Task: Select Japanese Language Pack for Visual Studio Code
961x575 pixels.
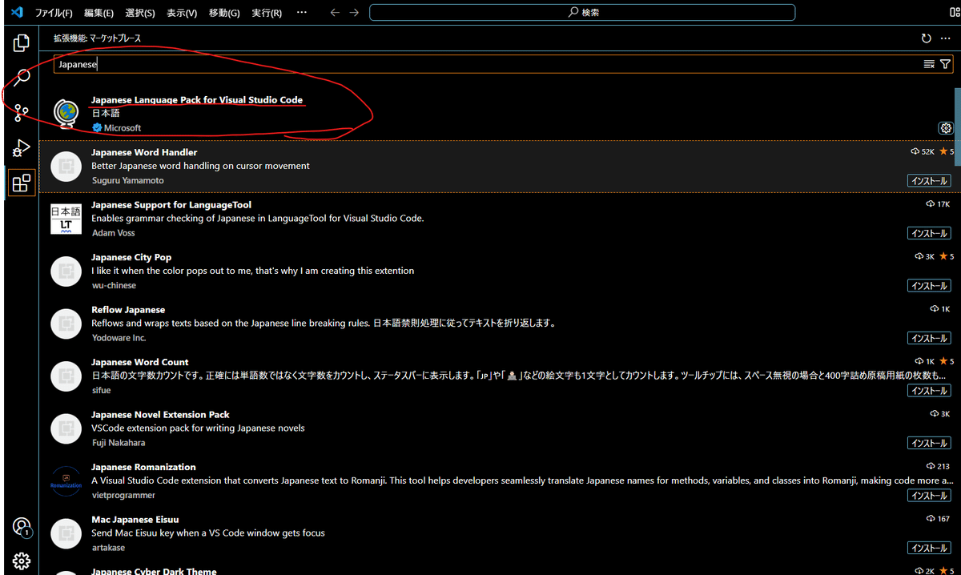Action: (x=197, y=100)
